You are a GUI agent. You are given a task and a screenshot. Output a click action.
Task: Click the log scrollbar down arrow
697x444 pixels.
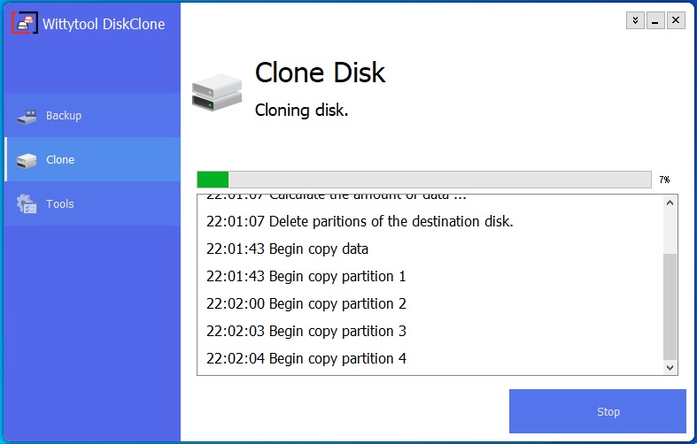(x=670, y=368)
